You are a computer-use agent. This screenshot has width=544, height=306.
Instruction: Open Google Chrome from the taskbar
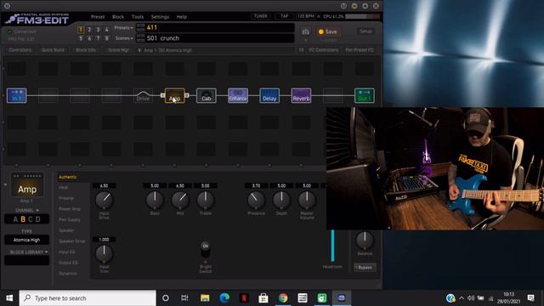[283, 298]
